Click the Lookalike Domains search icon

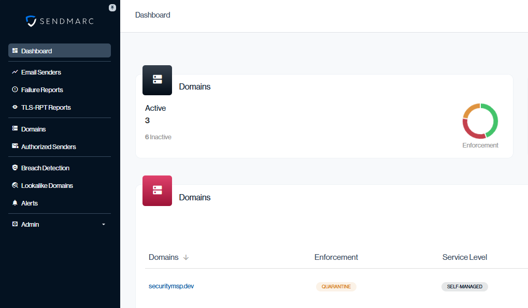point(15,185)
